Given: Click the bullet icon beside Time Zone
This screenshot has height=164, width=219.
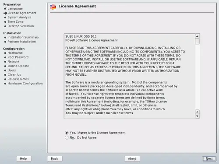Looking at the screenshot, I should pos(5,22).
